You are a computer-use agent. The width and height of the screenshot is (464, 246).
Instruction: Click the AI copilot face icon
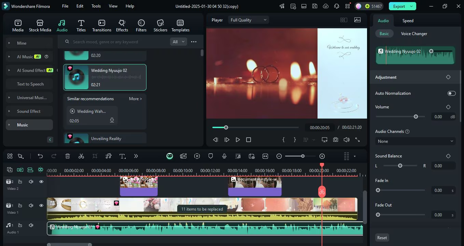(170, 156)
